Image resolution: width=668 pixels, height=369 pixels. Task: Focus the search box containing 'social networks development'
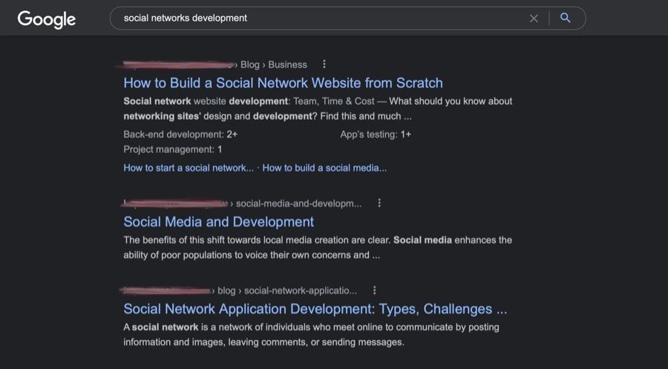pyautogui.click(x=319, y=19)
